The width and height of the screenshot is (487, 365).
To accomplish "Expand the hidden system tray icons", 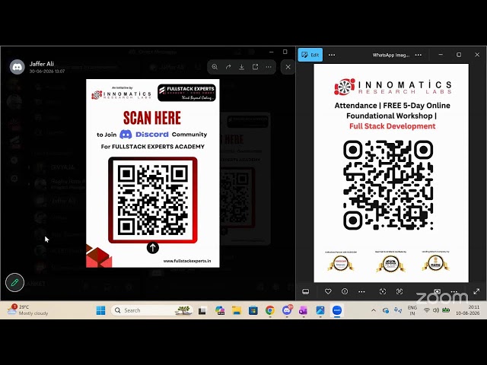I will (x=374, y=310).
